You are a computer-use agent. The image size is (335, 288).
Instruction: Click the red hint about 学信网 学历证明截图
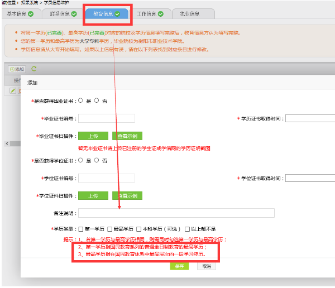coord(144,148)
